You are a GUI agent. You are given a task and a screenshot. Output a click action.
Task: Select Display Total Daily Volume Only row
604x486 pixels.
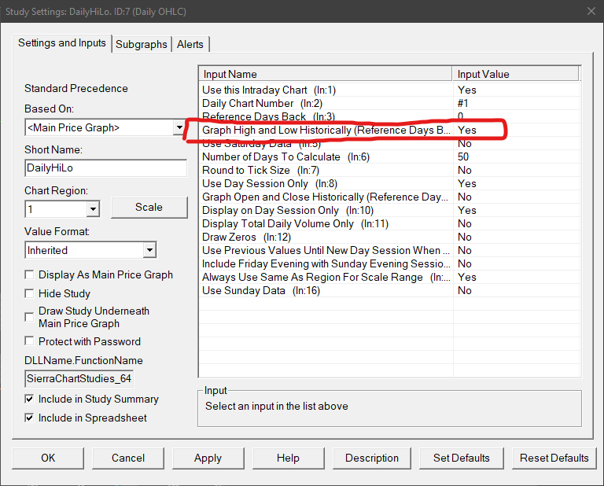[390, 223]
